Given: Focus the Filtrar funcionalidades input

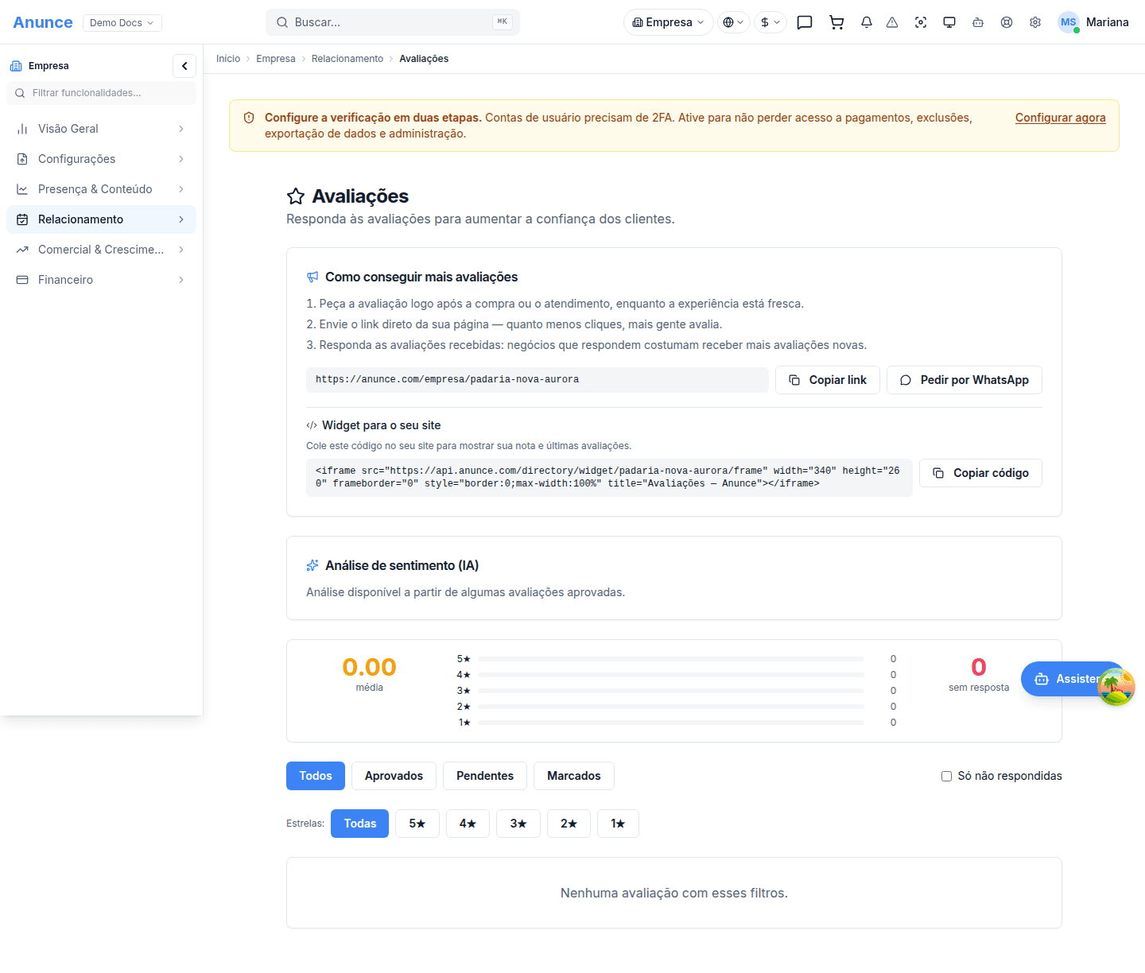Looking at the screenshot, I should click(101, 93).
